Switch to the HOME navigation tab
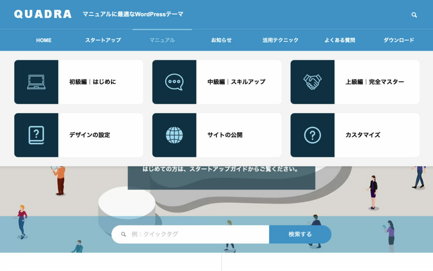 [44, 40]
